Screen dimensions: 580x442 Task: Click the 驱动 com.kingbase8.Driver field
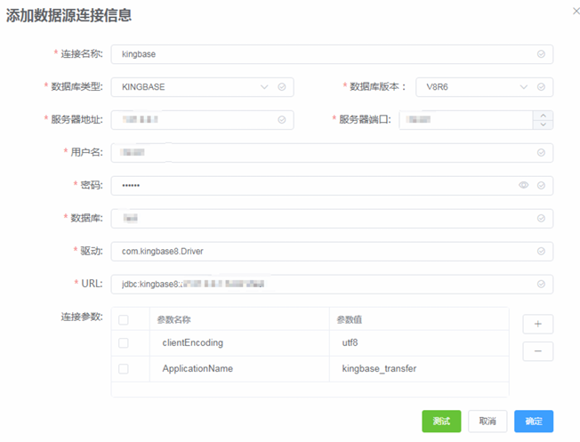(332, 251)
